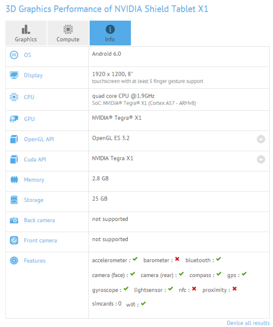The width and height of the screenshot is (273, 327).
Task: Click Back camera not supported text
Action: (x=110, y=219)
